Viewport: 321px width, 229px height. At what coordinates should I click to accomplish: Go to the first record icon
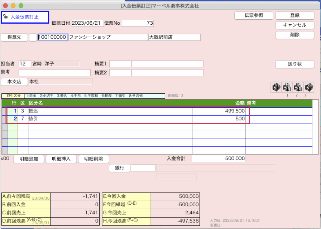pyautogui.click(x=276, y=87)
